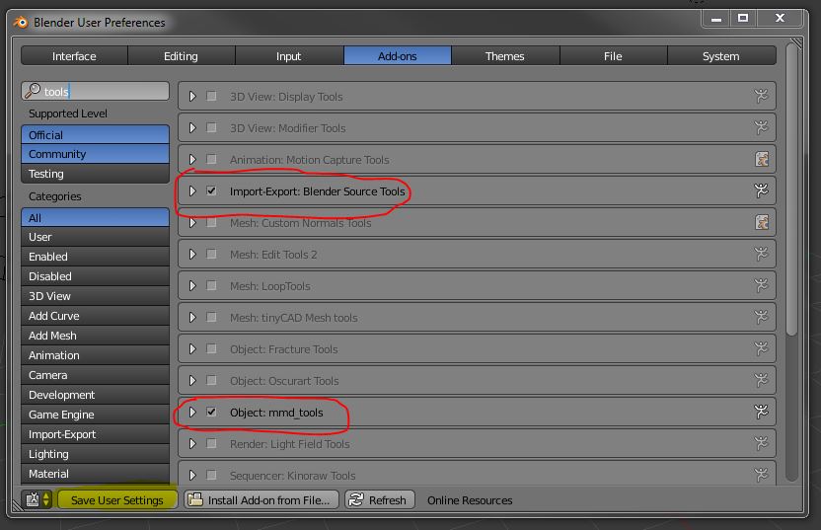The image size is (821, 530).
Task: Enable the Object: Oscurart Tools checkbox
Action: [x=211, y=380]
